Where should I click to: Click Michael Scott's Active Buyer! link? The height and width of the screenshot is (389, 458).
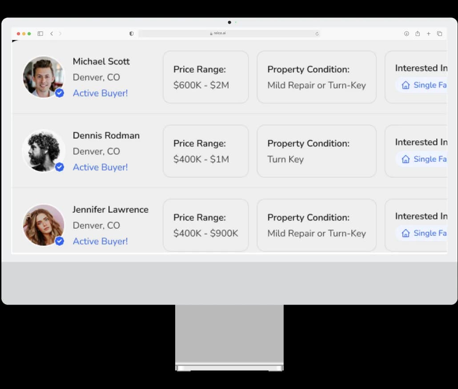pyautogui.click(x=100, y=93)
